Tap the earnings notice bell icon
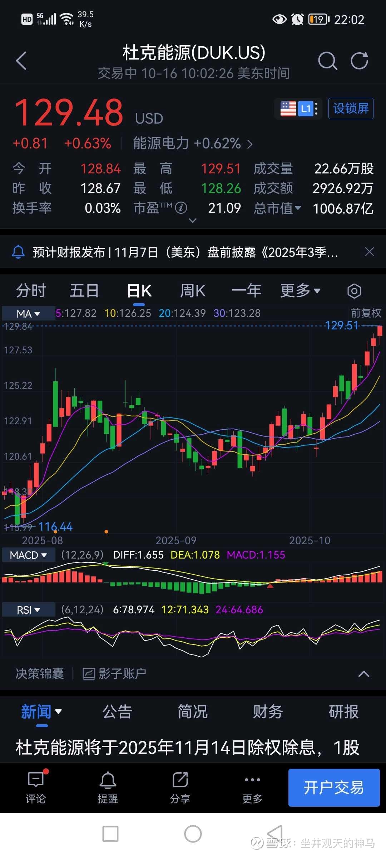This screenshot has height=855, width=386. 18,252
